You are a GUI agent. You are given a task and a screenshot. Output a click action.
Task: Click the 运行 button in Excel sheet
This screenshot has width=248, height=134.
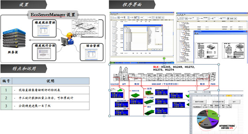(x=234, y=102)
